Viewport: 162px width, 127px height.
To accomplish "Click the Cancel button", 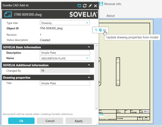I will coord(50,121).
